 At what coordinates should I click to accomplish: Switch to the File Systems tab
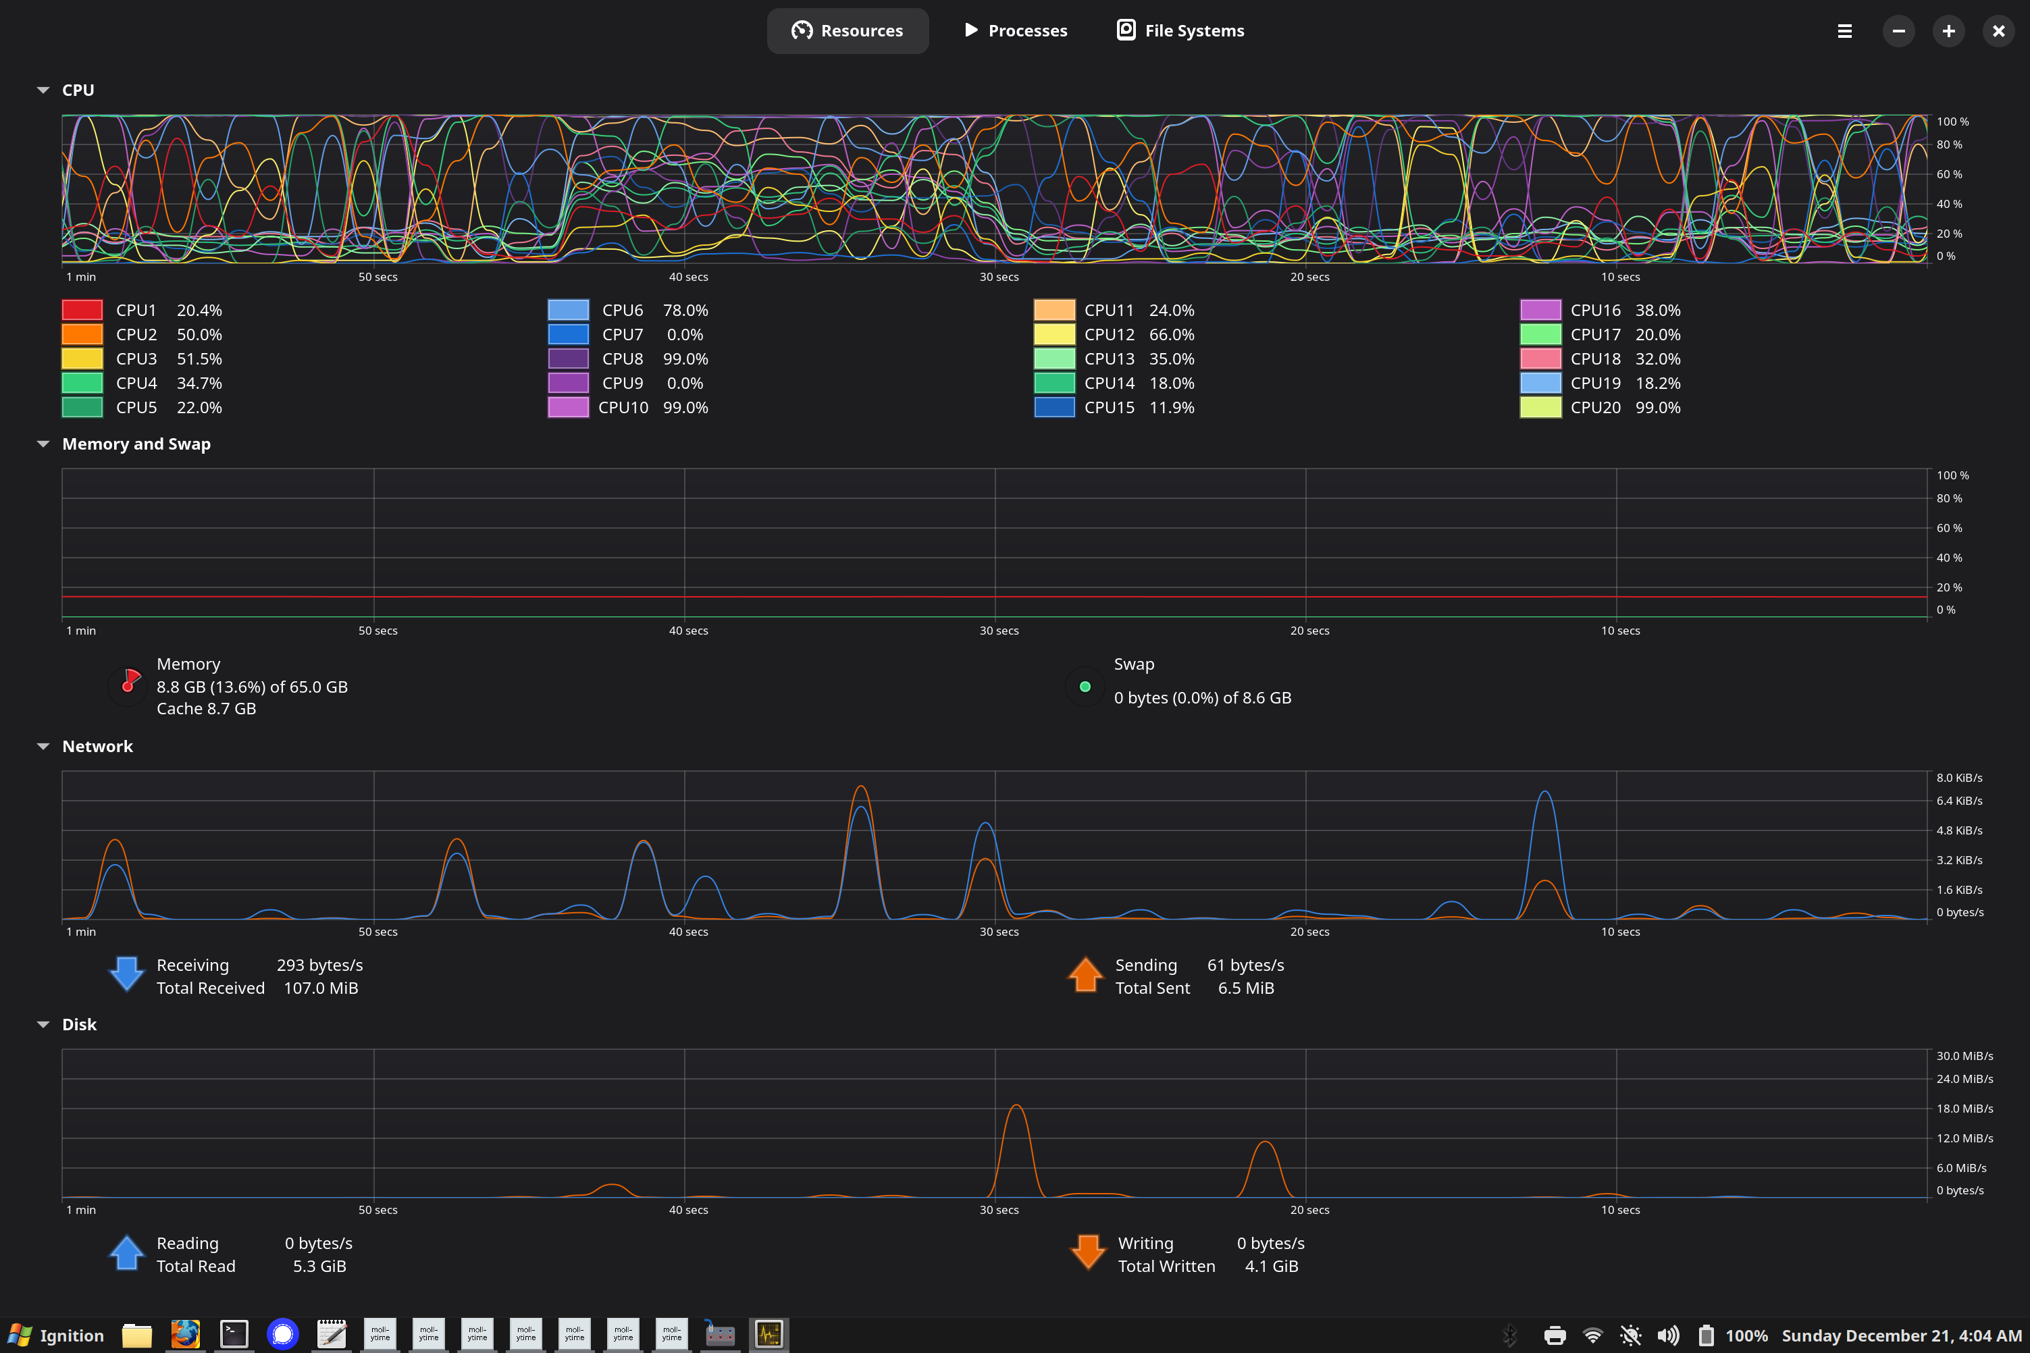(1180, 31)
